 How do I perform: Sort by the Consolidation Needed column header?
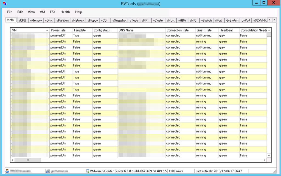(x=253, y=30)
